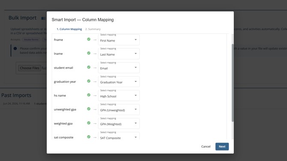Click the mapping list vertical scrollbar
Viewport: 287px width, 161px height.
(233, 83)
